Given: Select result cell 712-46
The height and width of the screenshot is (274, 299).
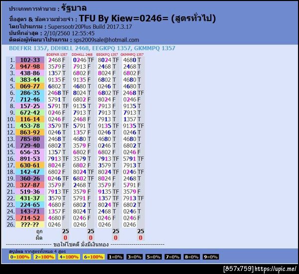Looking at the screenshot, I should click(30, 99).
